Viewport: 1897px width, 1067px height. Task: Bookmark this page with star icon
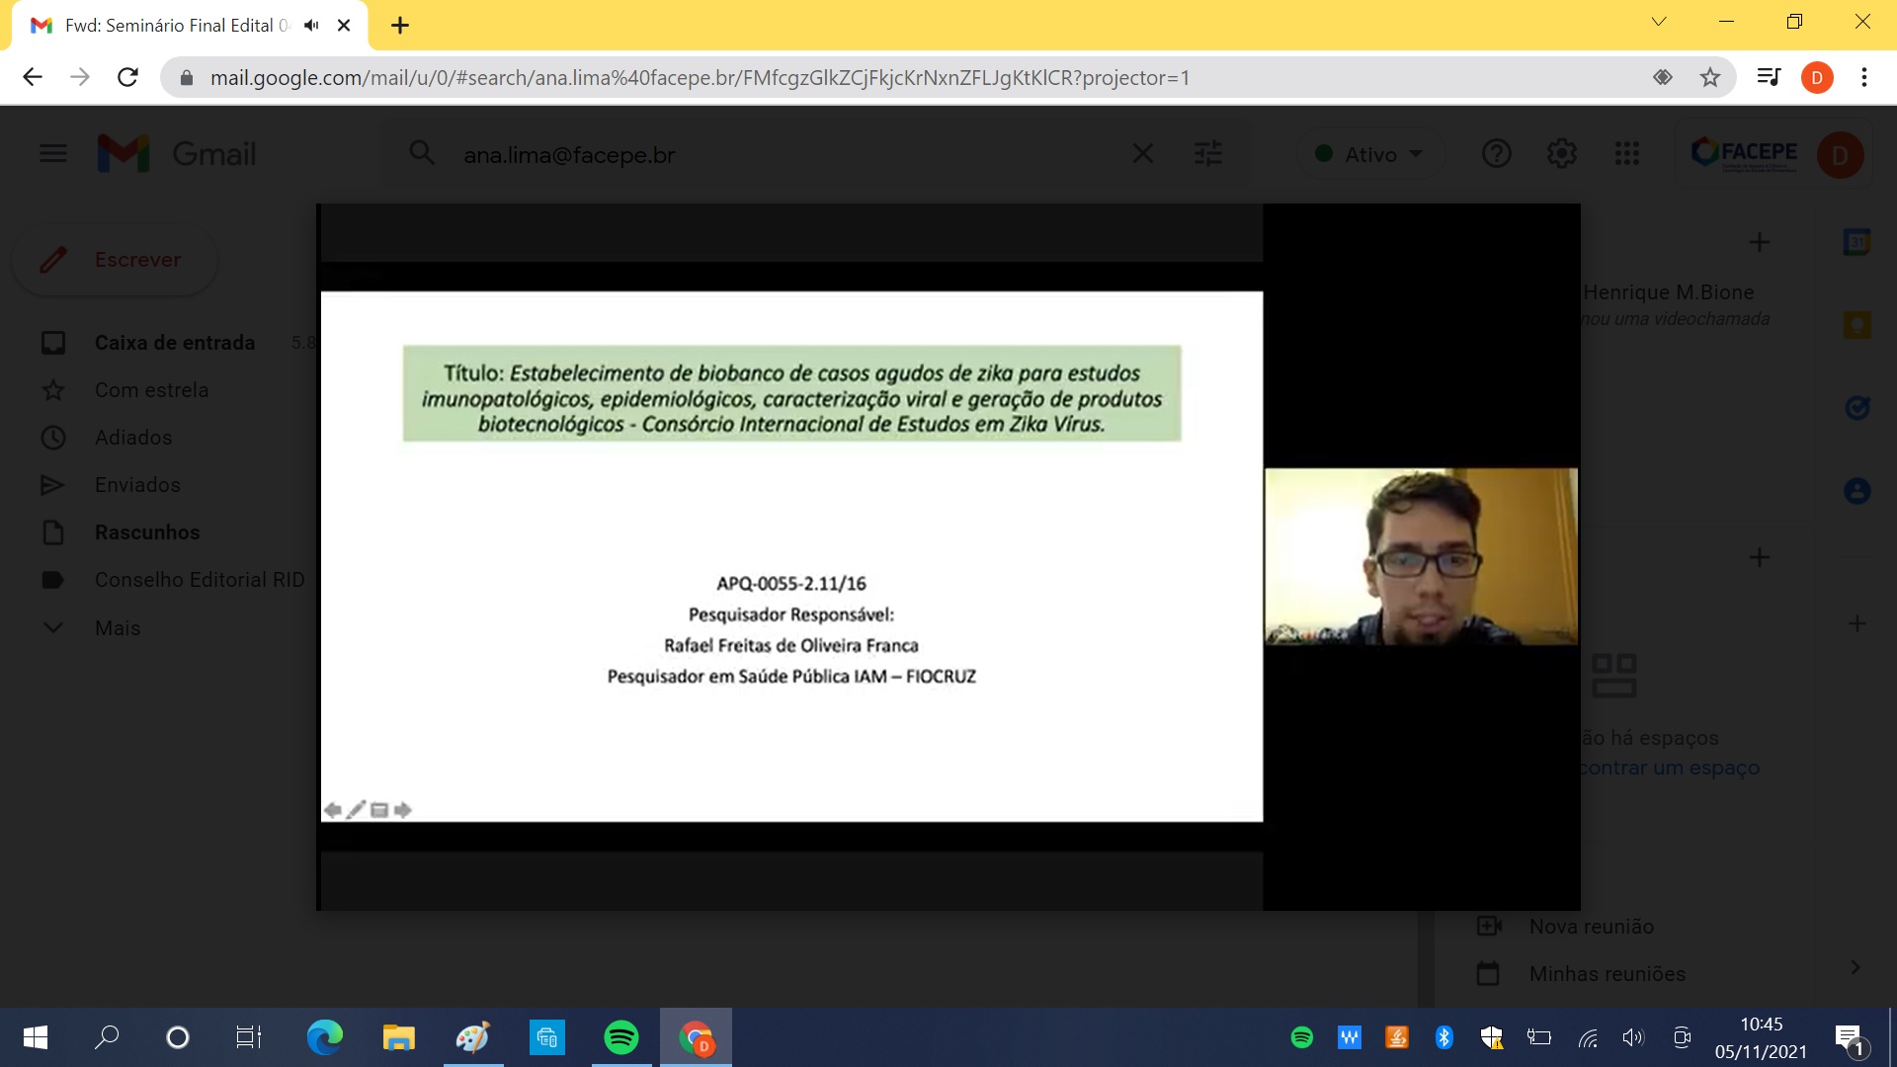(1710, 77)
